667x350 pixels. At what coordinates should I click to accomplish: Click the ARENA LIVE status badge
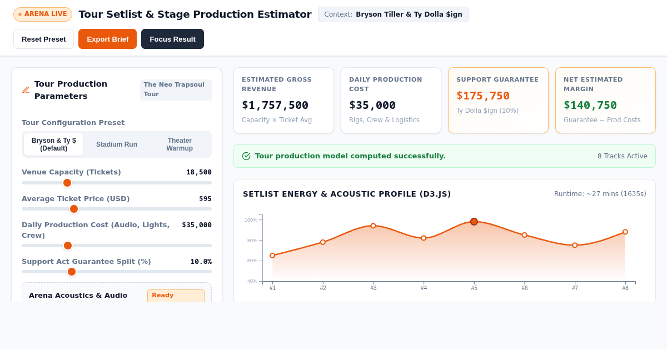[x=43, y=14]
